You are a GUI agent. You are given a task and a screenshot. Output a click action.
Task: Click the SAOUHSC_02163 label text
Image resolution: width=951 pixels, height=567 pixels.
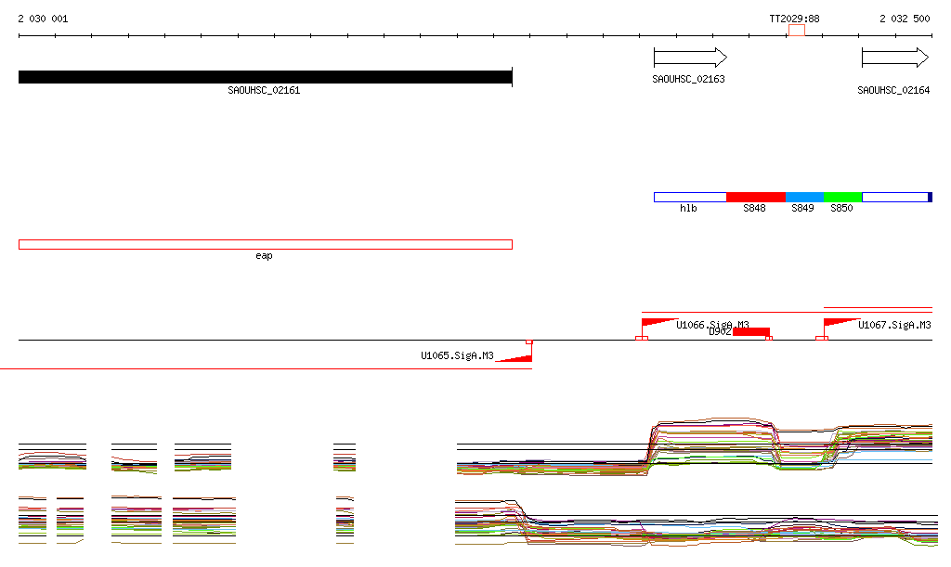[x=688, y=79]
